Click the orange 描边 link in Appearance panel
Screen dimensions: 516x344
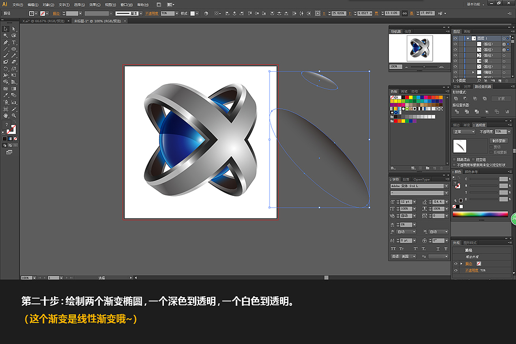coord(469,263)
